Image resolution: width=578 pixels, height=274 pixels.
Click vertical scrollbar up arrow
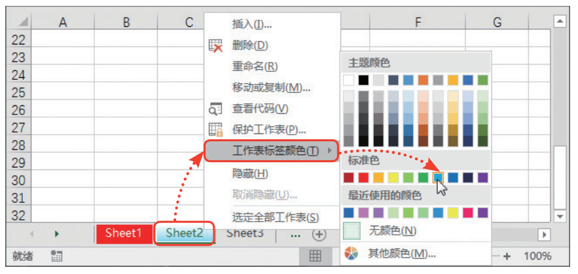560,22
